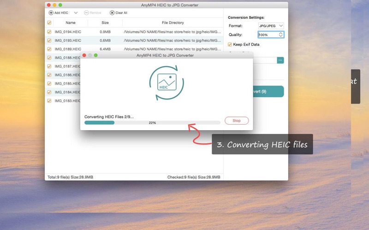Click the green zoom button of progress dialog
Image resolution: width=369 pixels, height=230 pixels.
point(95,55)
